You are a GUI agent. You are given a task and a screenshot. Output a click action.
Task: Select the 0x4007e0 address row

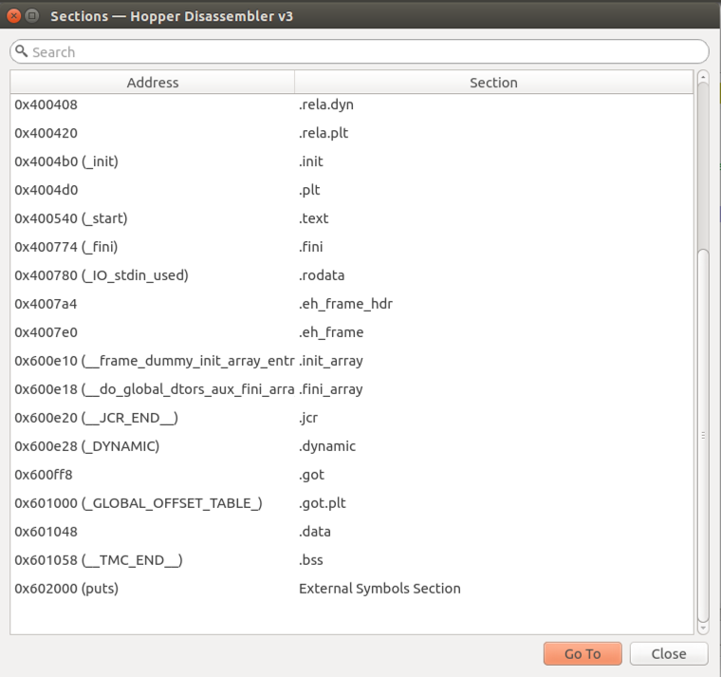tap(46, 332)
